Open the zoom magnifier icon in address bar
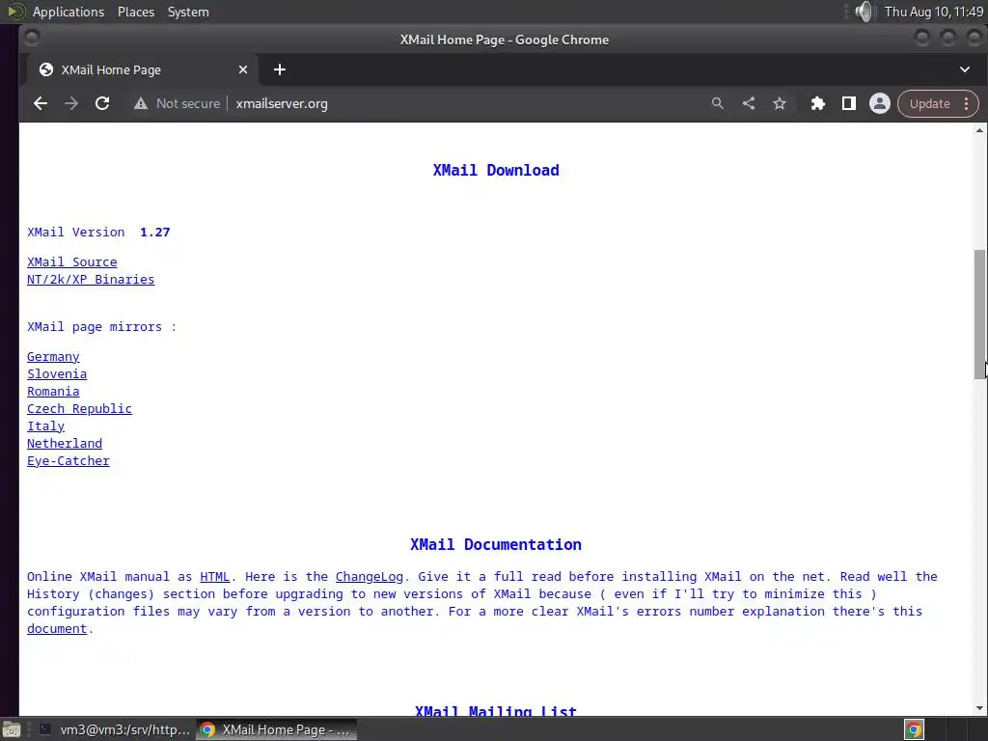The image size is (988, 741). tap(718, 103)
